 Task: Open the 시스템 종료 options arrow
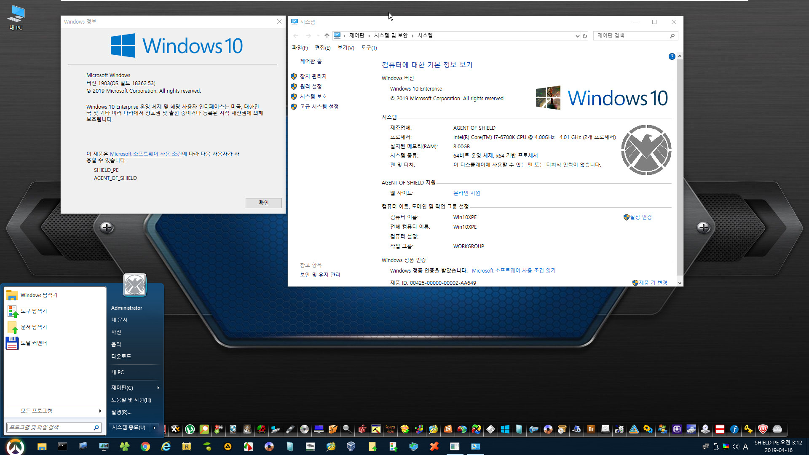click(x=155, y=427)
